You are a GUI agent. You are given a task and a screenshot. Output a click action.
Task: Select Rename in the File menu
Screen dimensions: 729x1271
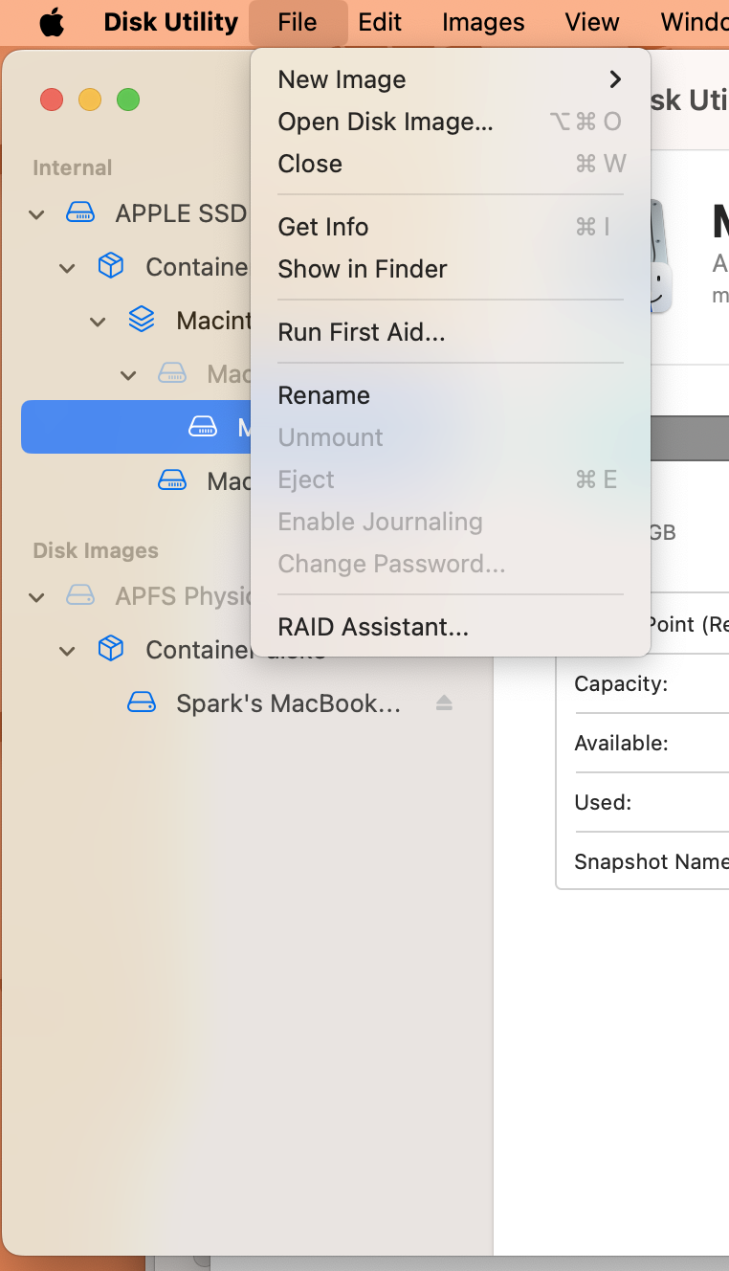(451, 395)
